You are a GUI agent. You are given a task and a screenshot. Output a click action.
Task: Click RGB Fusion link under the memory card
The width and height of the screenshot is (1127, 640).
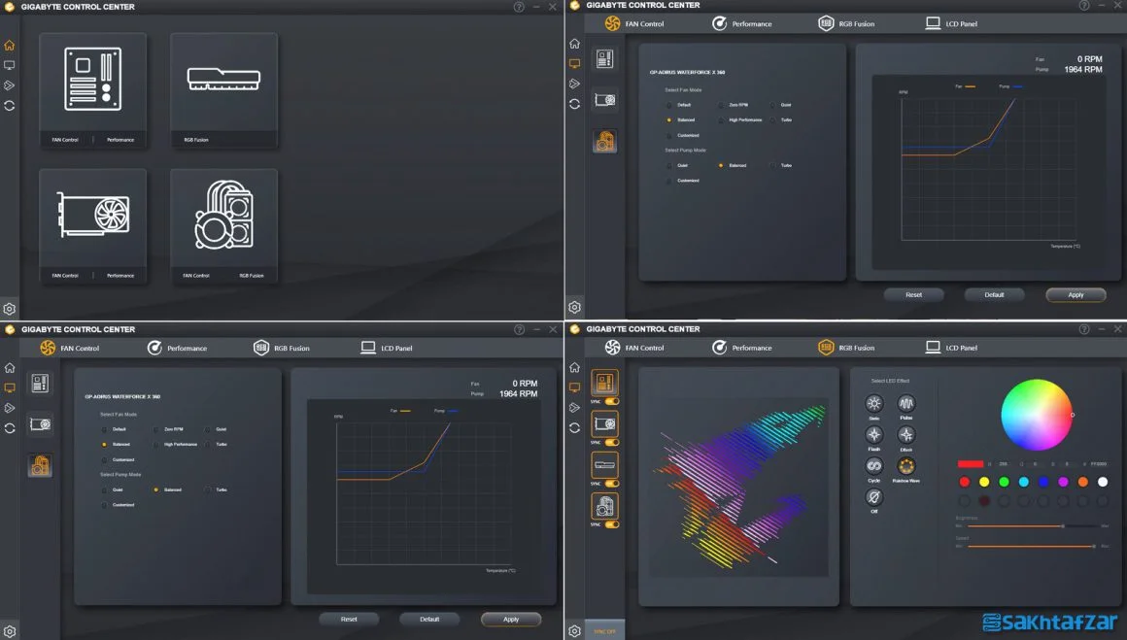196,140
